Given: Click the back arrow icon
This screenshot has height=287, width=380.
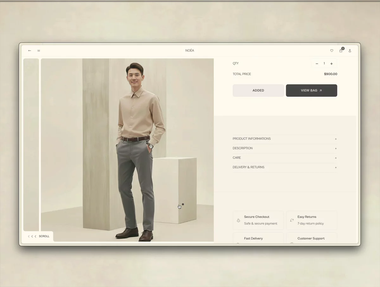Looking at the screenshot, I should click(x=30, y=51).
